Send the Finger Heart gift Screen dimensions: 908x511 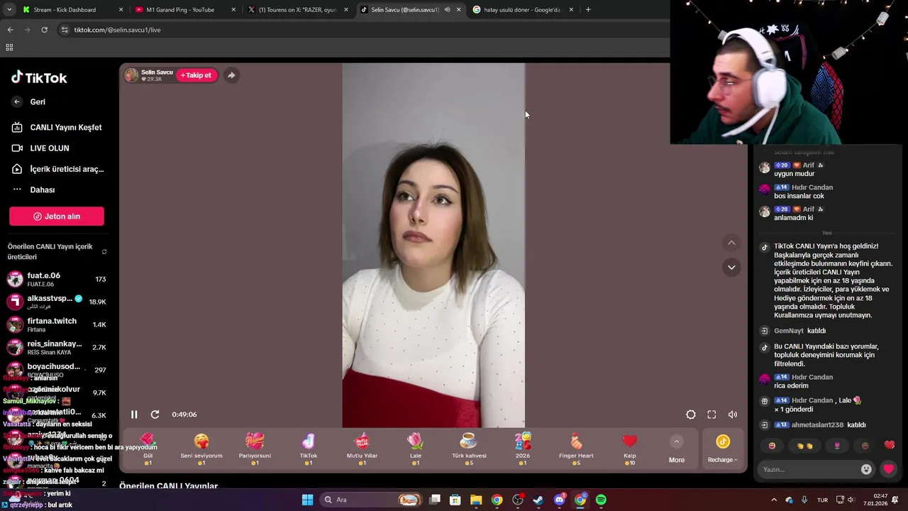576,449
